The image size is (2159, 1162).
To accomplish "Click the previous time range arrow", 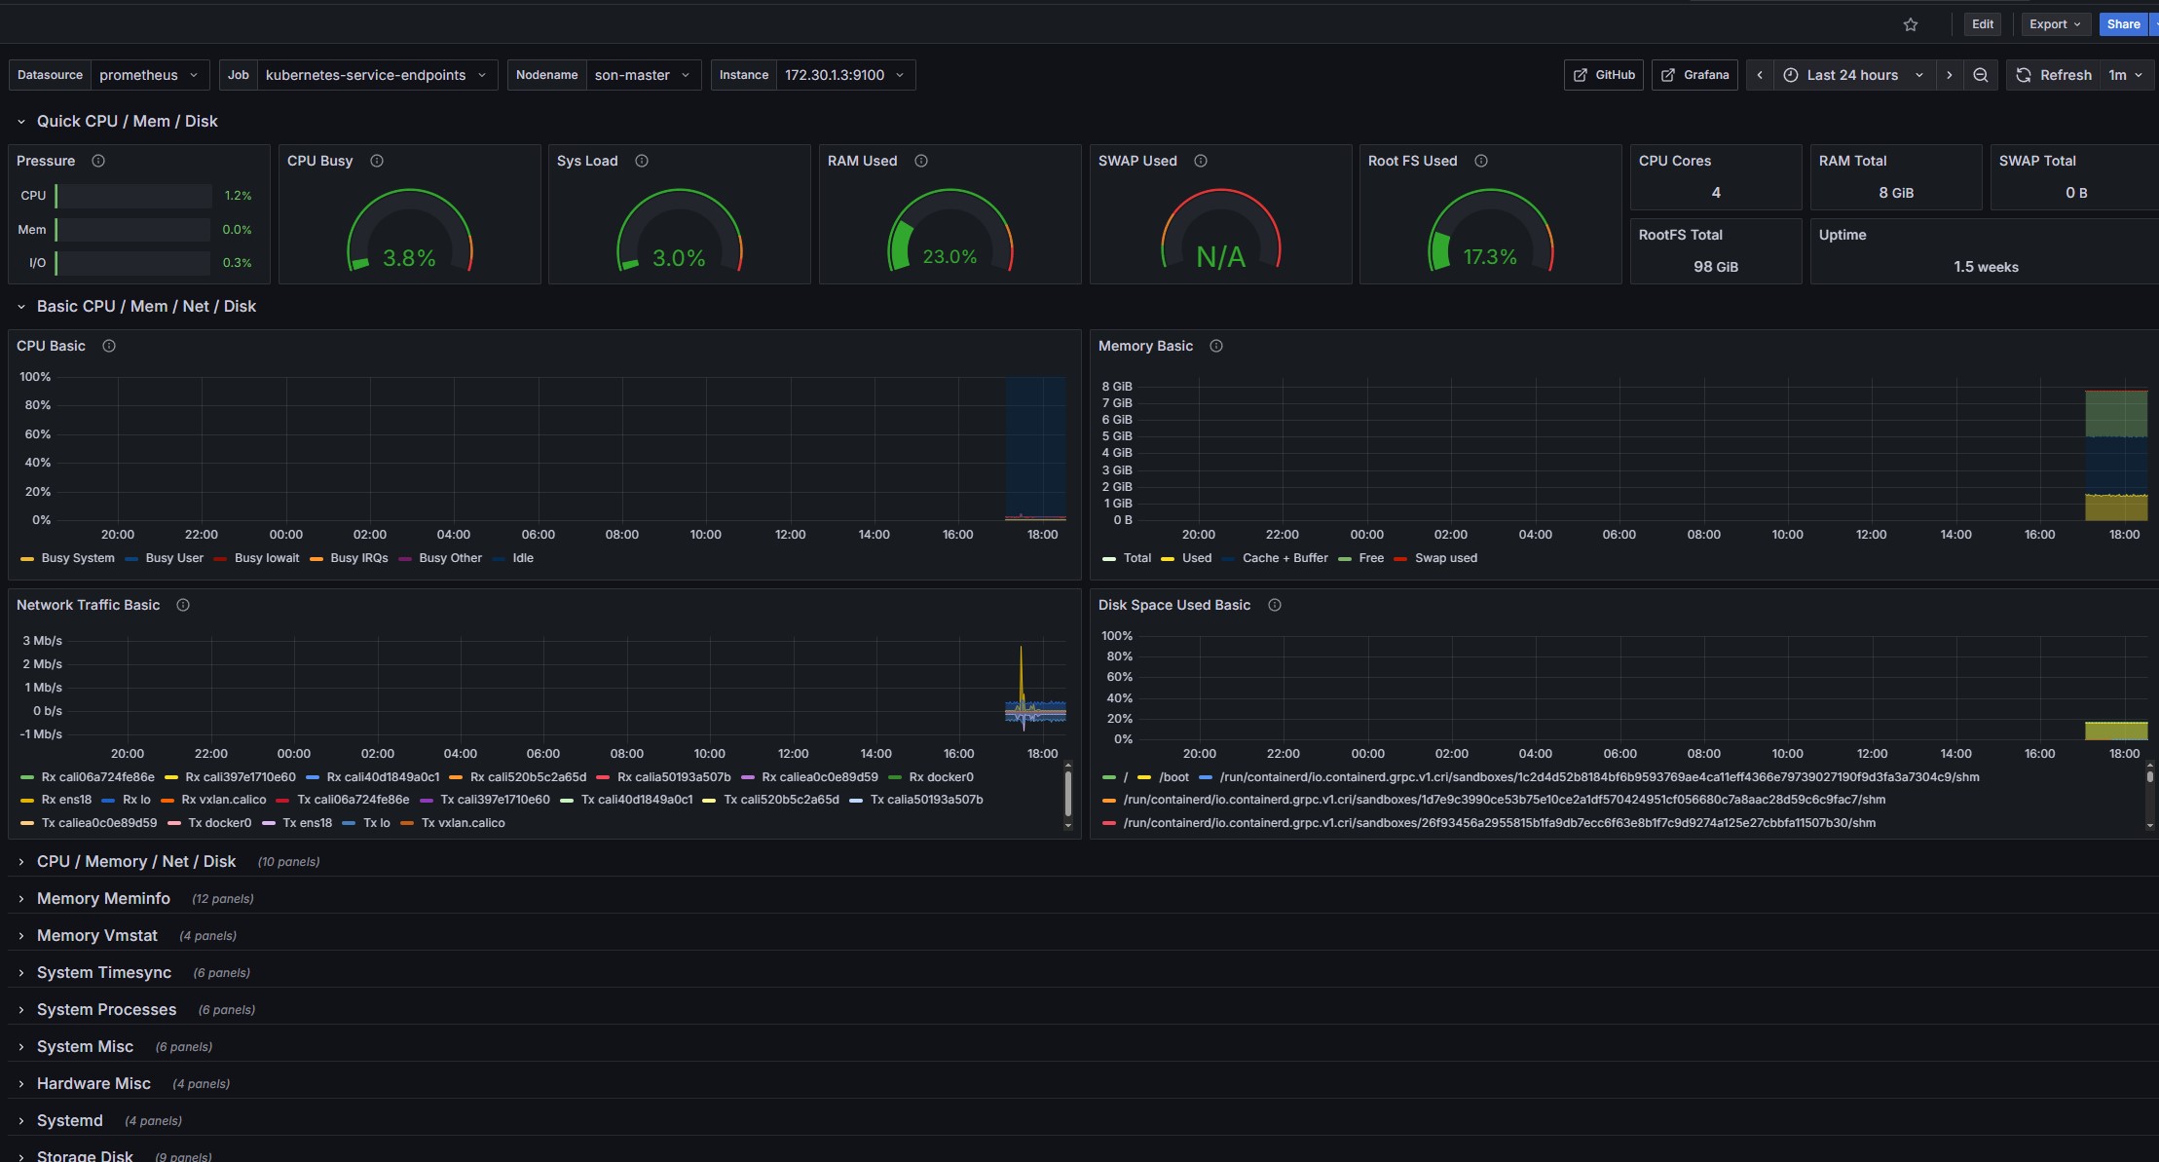I will (1760, 74).
